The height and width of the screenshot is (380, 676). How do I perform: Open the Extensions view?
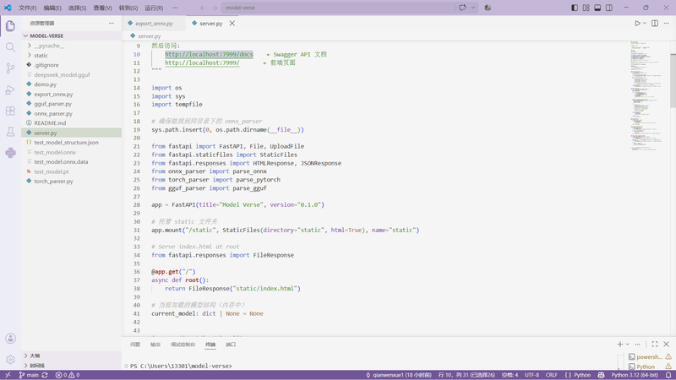click(10, 111)
